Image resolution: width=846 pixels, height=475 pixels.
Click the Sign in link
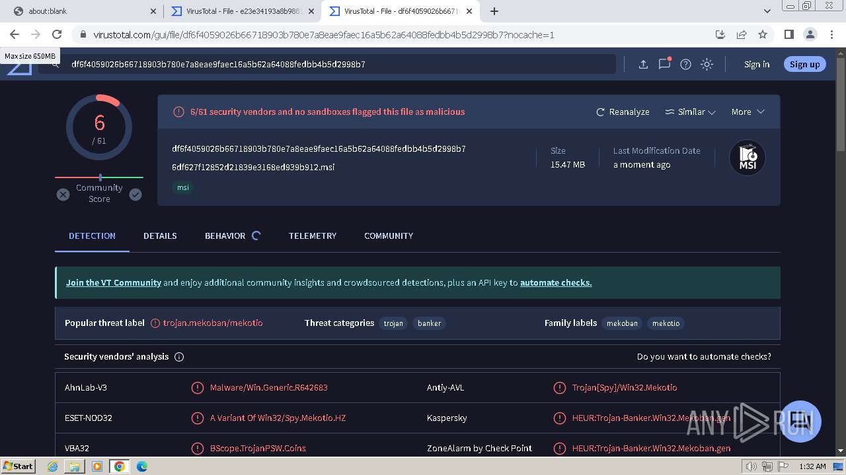coord(757,65)
